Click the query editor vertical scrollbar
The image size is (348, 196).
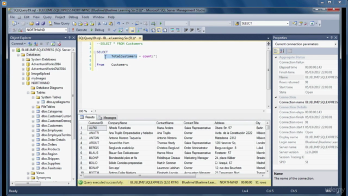[x=268, y=70]
